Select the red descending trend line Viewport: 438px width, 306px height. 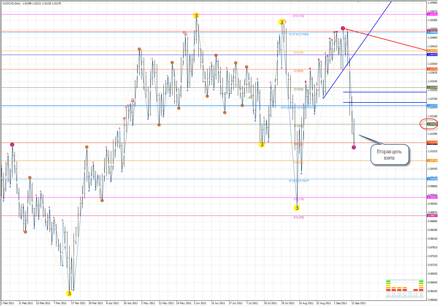(x=389, y=40)
